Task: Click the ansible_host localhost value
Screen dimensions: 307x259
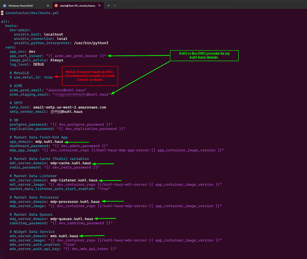Action: [53, 35]
